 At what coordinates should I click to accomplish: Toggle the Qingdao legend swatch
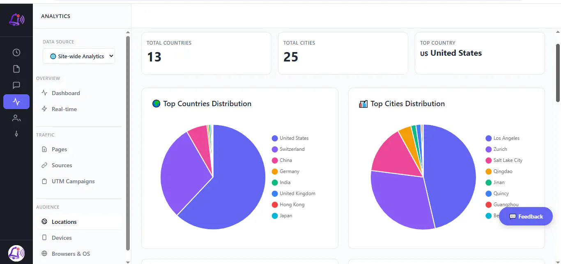(488, 171)
